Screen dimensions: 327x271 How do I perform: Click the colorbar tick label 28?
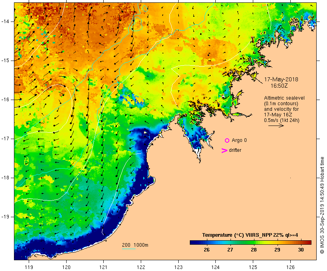click(254, 250)
